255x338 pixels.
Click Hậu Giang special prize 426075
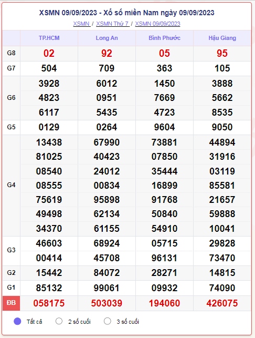point(222,303)
